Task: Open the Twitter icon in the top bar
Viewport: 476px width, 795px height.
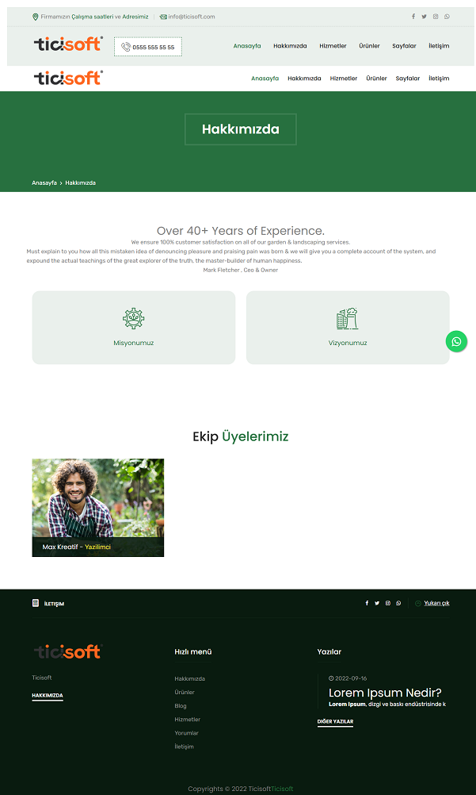Action: [424, 17]
